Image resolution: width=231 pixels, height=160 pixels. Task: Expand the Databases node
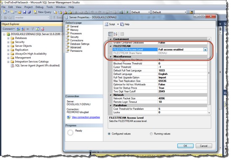8,38
